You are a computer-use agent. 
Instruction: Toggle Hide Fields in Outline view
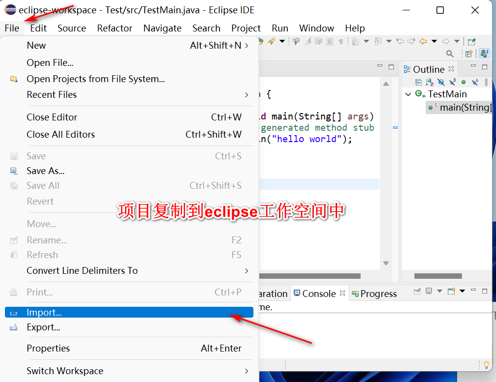click(441, 83)
